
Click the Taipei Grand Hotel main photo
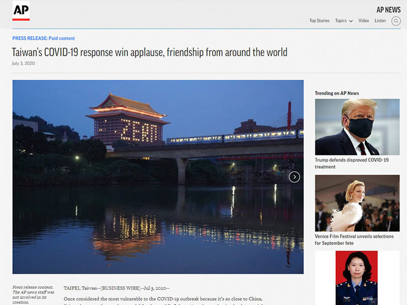click(x=158, y=177)
